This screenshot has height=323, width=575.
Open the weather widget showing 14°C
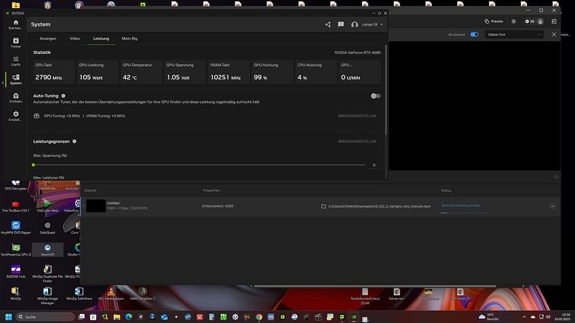click(x=488, y=317)
